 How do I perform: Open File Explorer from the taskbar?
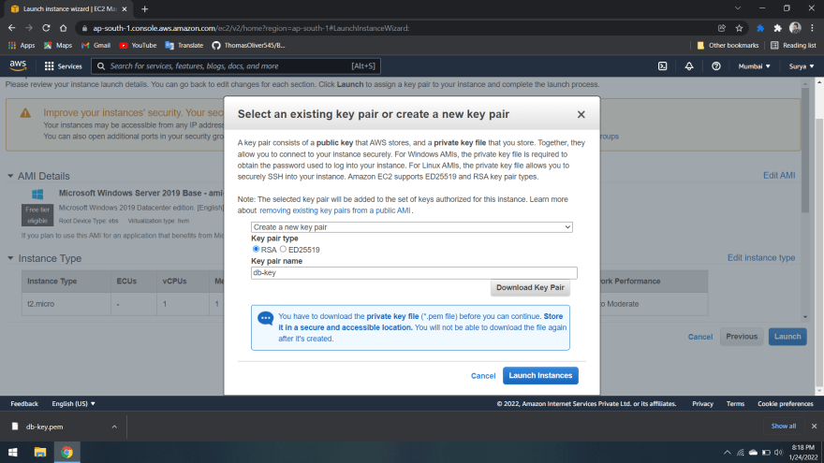tap(40, 452)
